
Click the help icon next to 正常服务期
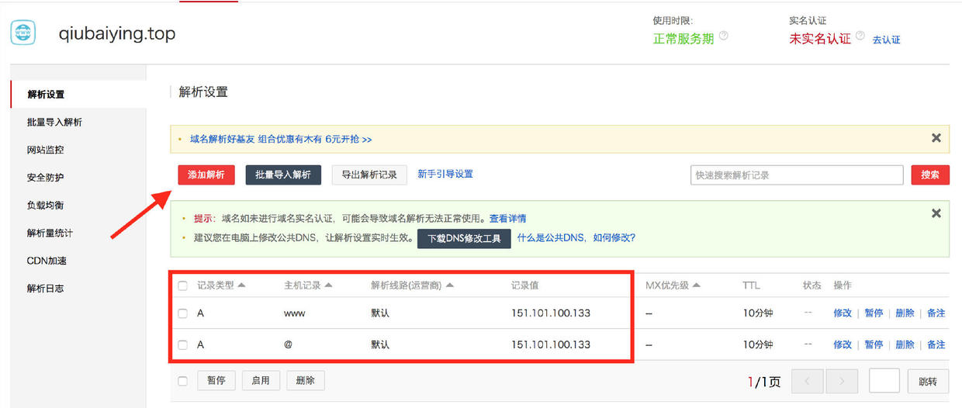[724, 36]
